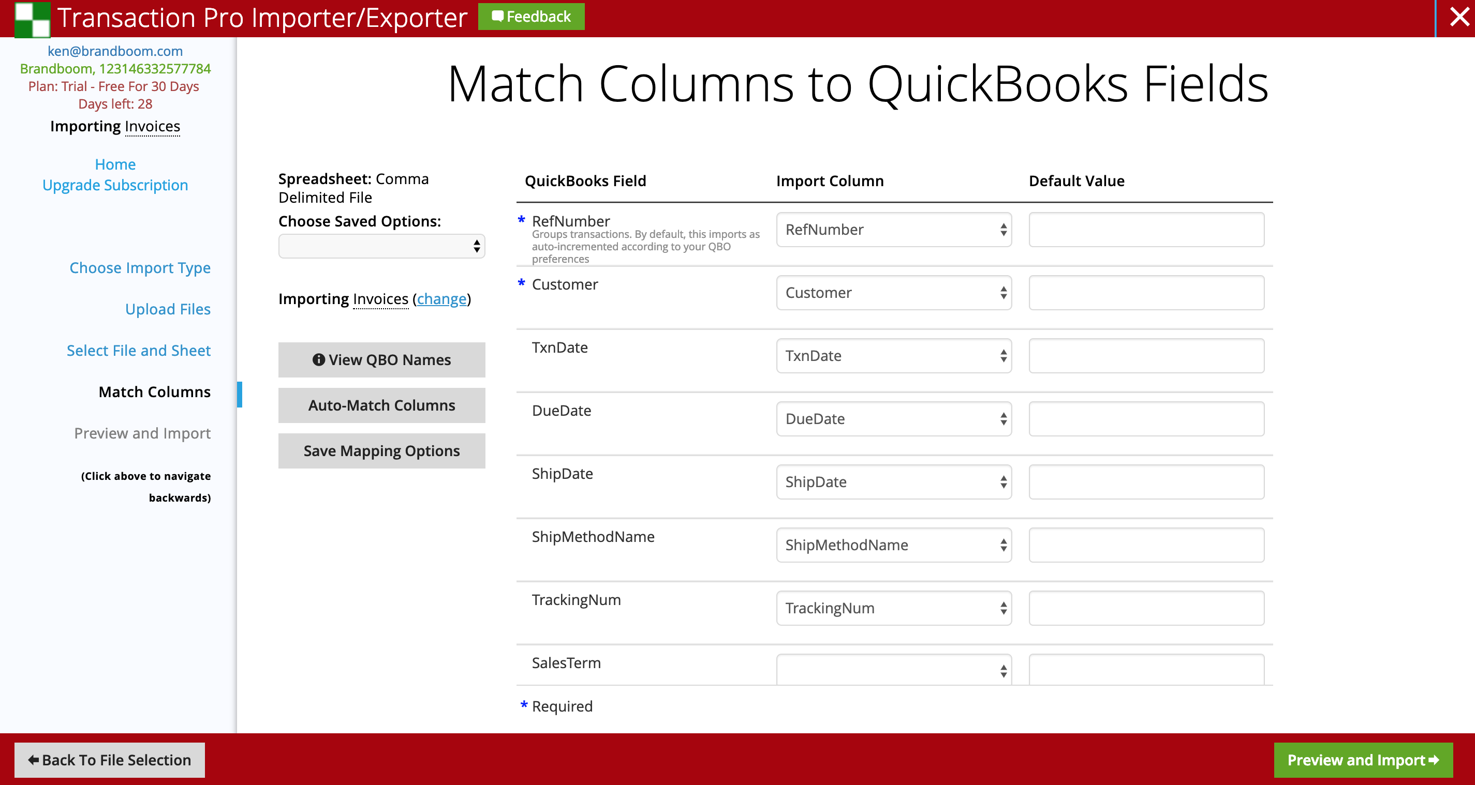Click the DueDate default value field
The image size is (1475, 785).
pyautogui.click(x=1146, y=419)
